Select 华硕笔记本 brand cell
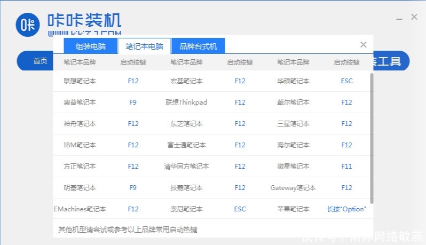 point(293,81)
